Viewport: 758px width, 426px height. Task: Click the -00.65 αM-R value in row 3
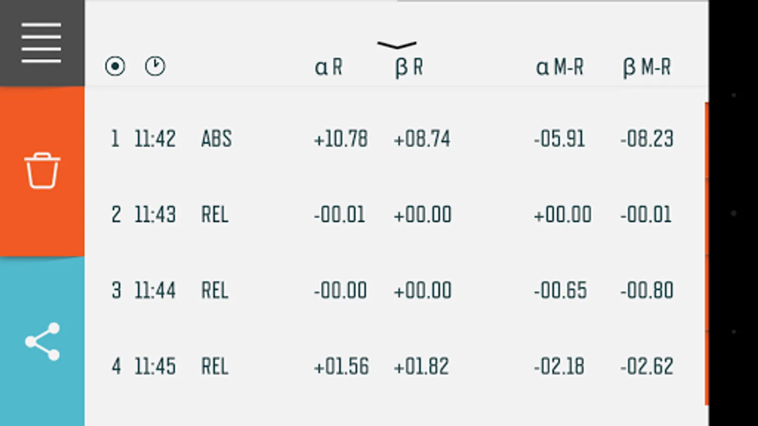click(x=560, y=290)
